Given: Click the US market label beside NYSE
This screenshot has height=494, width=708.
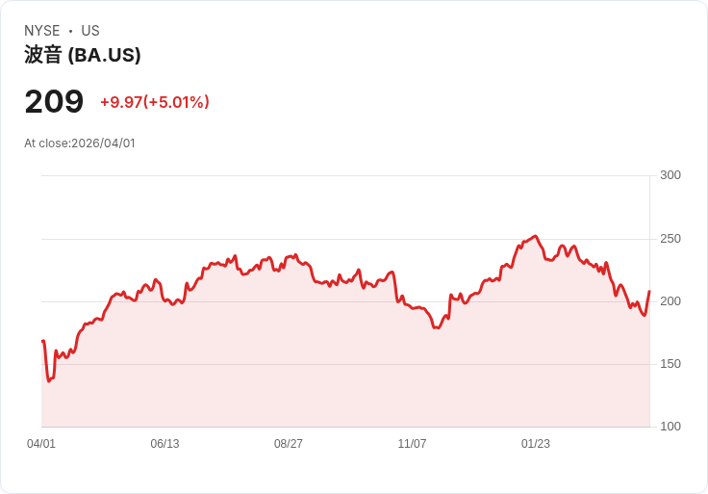Looking at the screenshot, I should (x=90, y=31).
